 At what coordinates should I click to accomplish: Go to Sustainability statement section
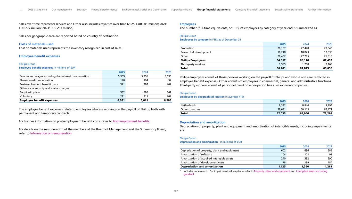(x=289, y=10)
